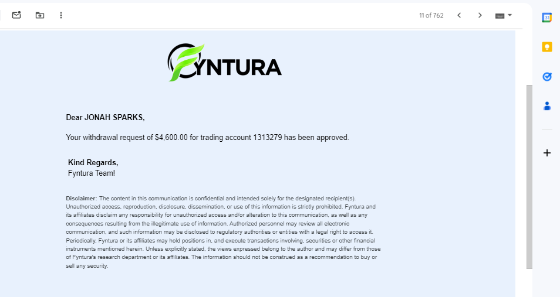Viewport: 560px width, 297px height.
Task: Open Google Tasks side panel
Action: (546, 76)
